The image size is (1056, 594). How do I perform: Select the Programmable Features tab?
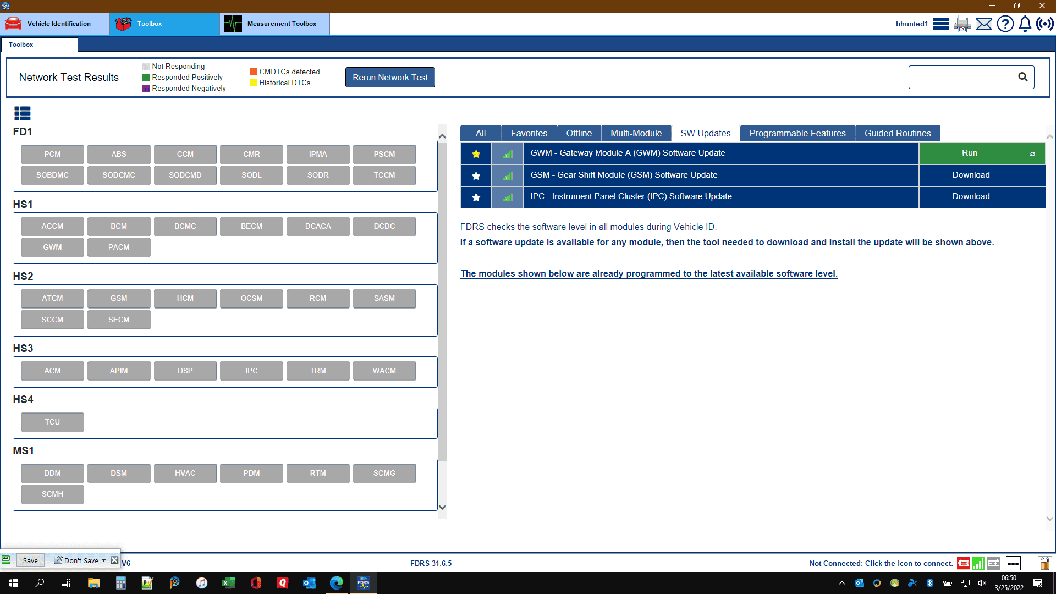pos(798,133)
